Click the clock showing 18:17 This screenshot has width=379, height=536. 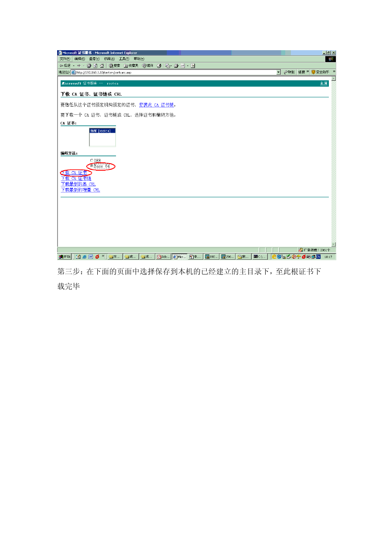[328, 257]
